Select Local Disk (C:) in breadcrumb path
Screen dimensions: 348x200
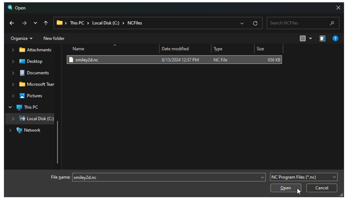[x=105, y=23]
